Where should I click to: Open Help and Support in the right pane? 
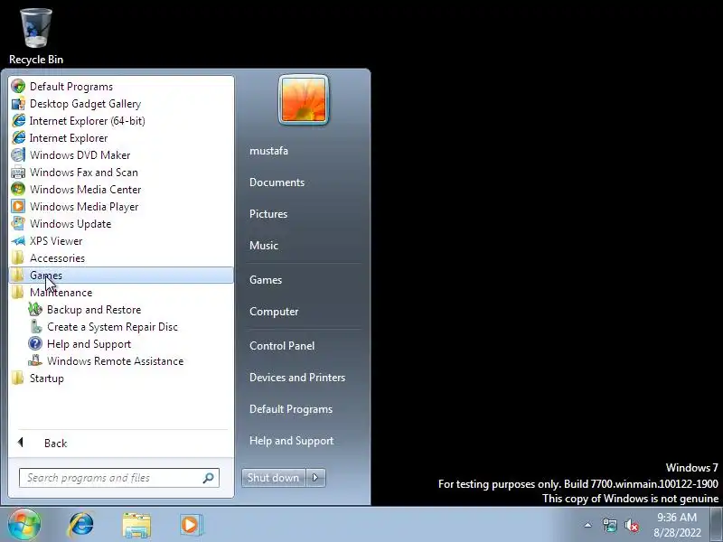click(291, 441)
